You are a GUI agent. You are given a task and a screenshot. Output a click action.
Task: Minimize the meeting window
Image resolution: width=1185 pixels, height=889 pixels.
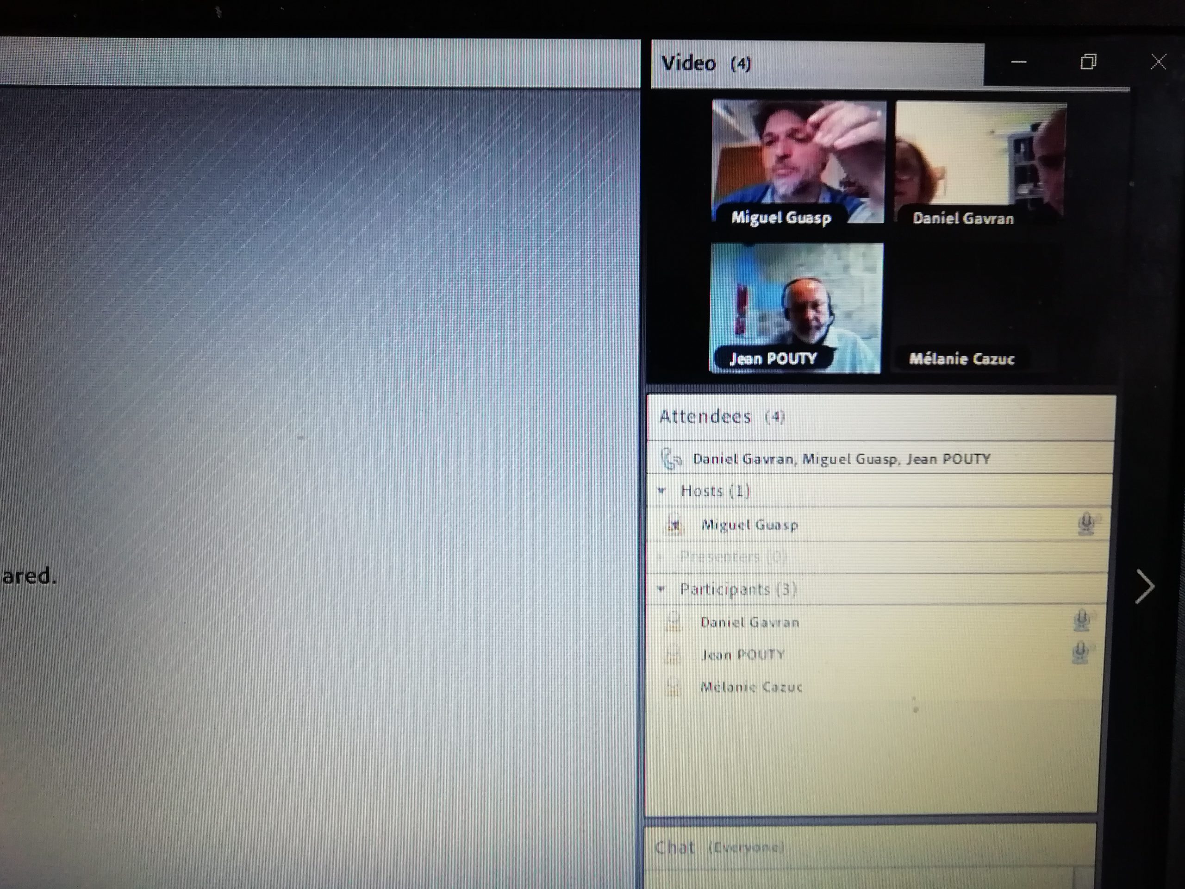(x=1018, y=62)
